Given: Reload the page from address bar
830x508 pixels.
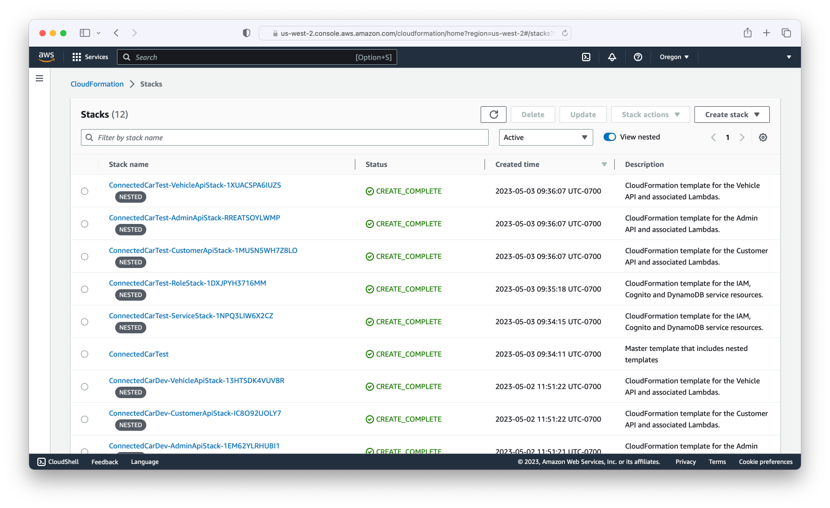Looking at the screenshot, I should (565, 33).
